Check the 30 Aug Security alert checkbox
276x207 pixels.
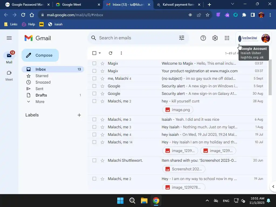[x=94, y=94]
